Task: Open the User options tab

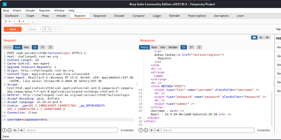Action: pyautogui.click(x=221, y=16)
